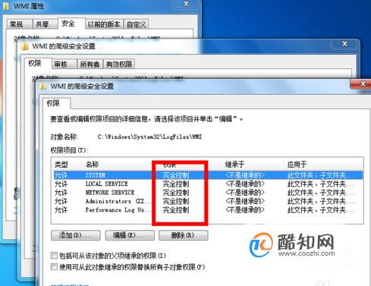Click 完全控制 cell of LOCAL SERVICE row
371x286 pixels.
(175, 184)
